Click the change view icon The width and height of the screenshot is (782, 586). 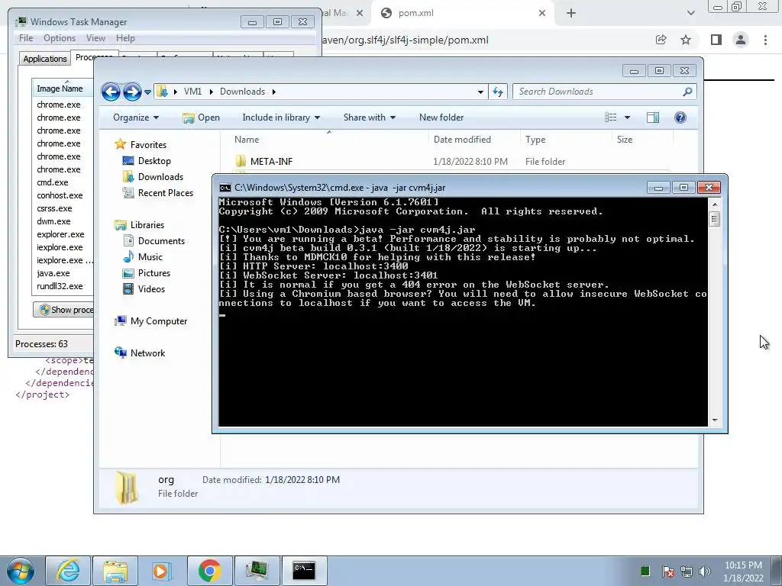coord(611,118)
